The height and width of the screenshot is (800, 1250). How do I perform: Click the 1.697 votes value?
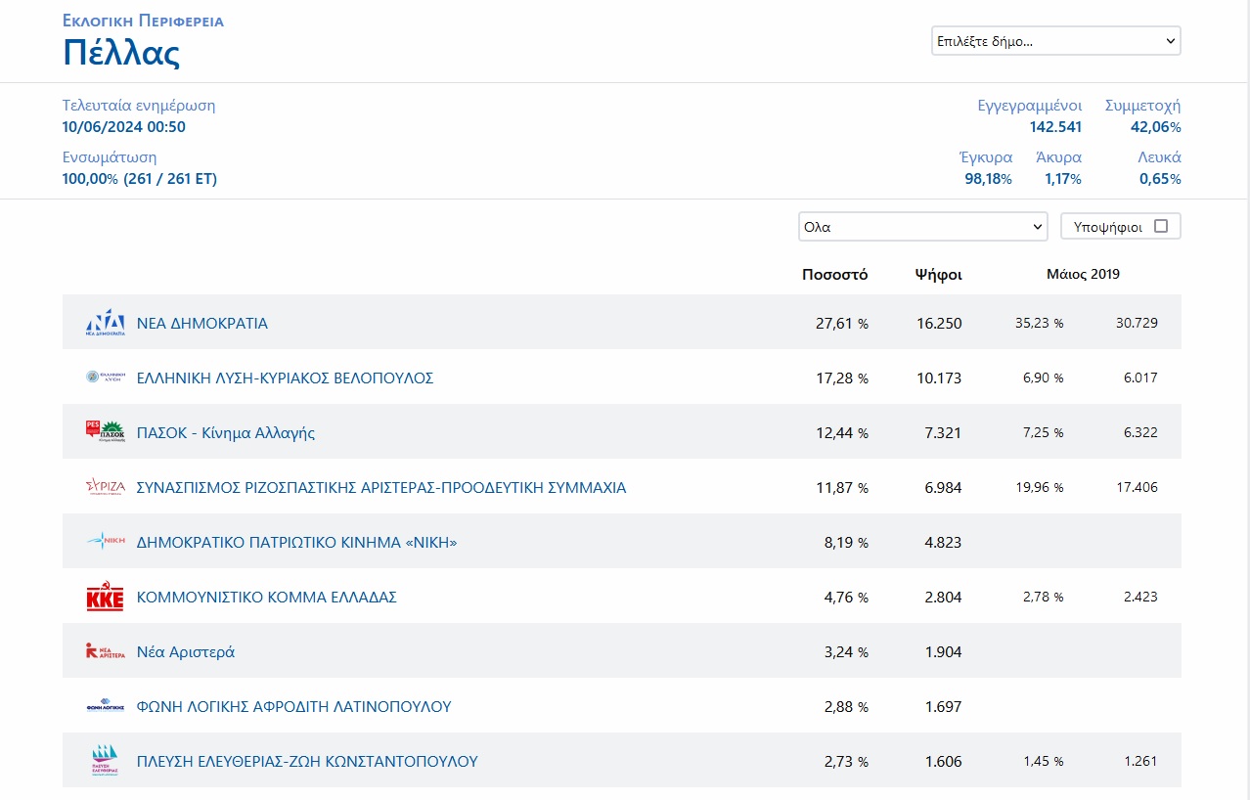click(943, 707)
